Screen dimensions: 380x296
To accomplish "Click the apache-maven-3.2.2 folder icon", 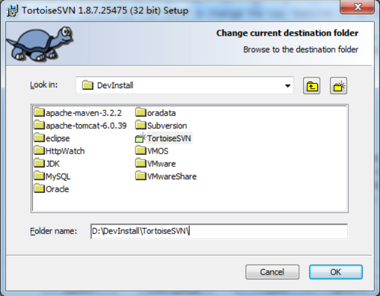I will (39, 113).
